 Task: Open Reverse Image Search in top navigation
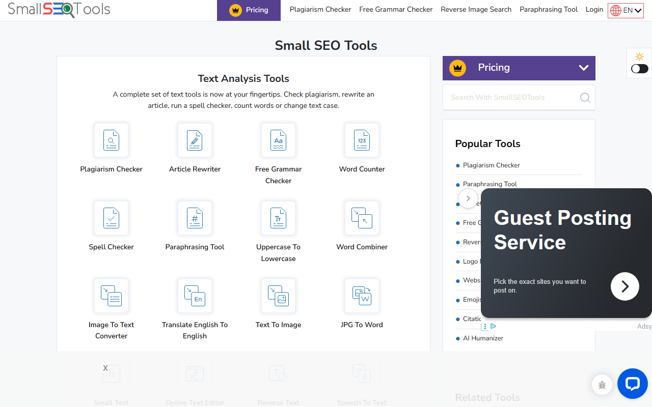[x=476, y=9]
